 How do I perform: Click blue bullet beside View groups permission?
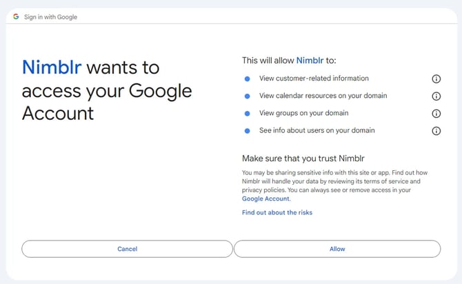(x=248, y=114)
